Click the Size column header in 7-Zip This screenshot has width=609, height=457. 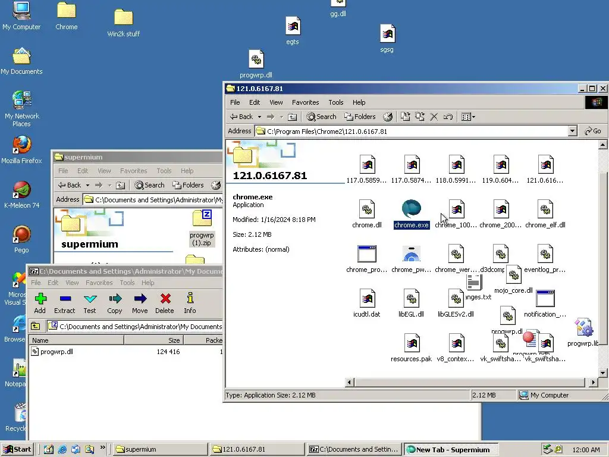(x=153, y=340)
